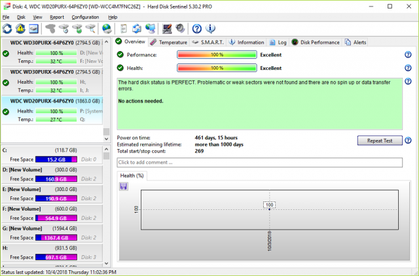Open help with the blue question mark toolbar icon

[196, 29]
